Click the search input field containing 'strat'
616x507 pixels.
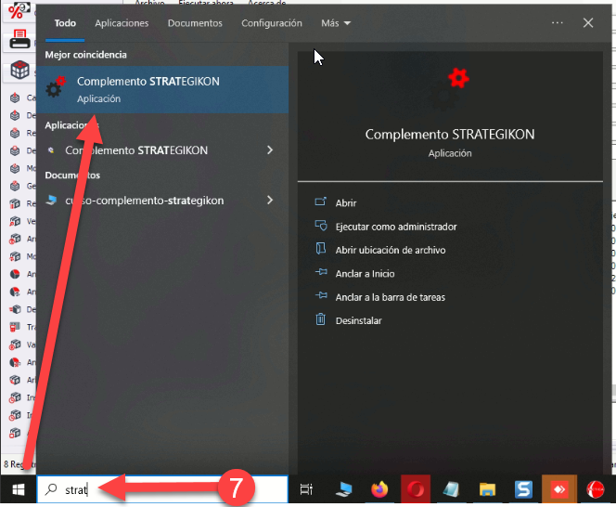[162, 489]
